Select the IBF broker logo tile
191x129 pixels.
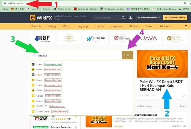click(x=42, y=38)
